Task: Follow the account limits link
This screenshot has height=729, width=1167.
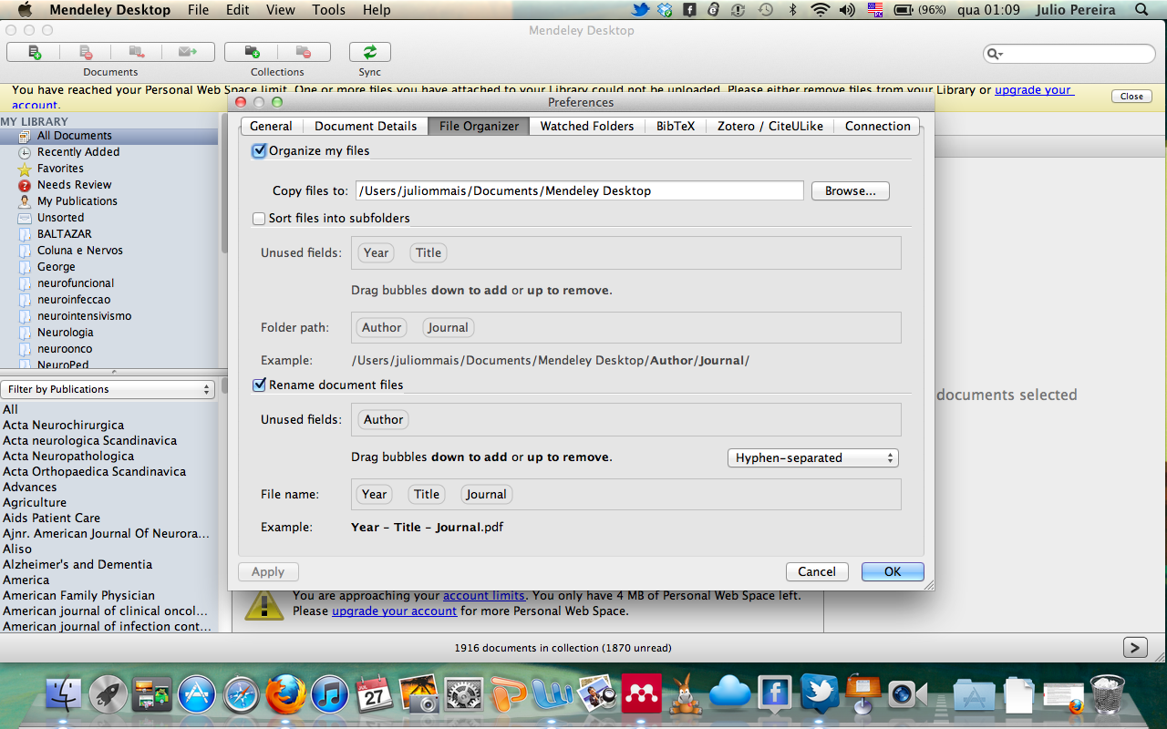Action: click(483, 595)
